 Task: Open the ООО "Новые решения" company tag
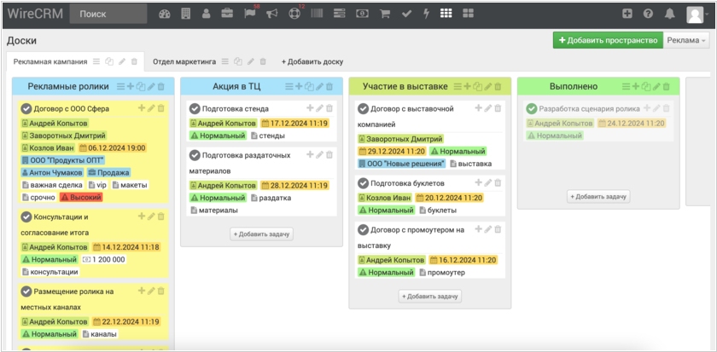tap(402, 164)
